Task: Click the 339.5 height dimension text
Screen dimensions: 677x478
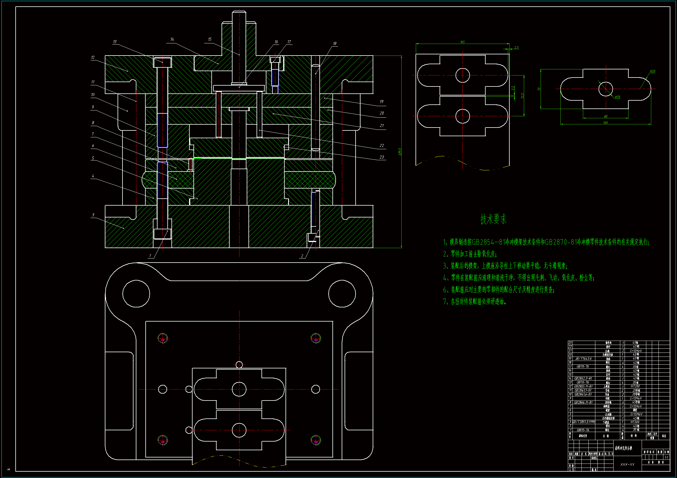Action: [x=400, y=152]
